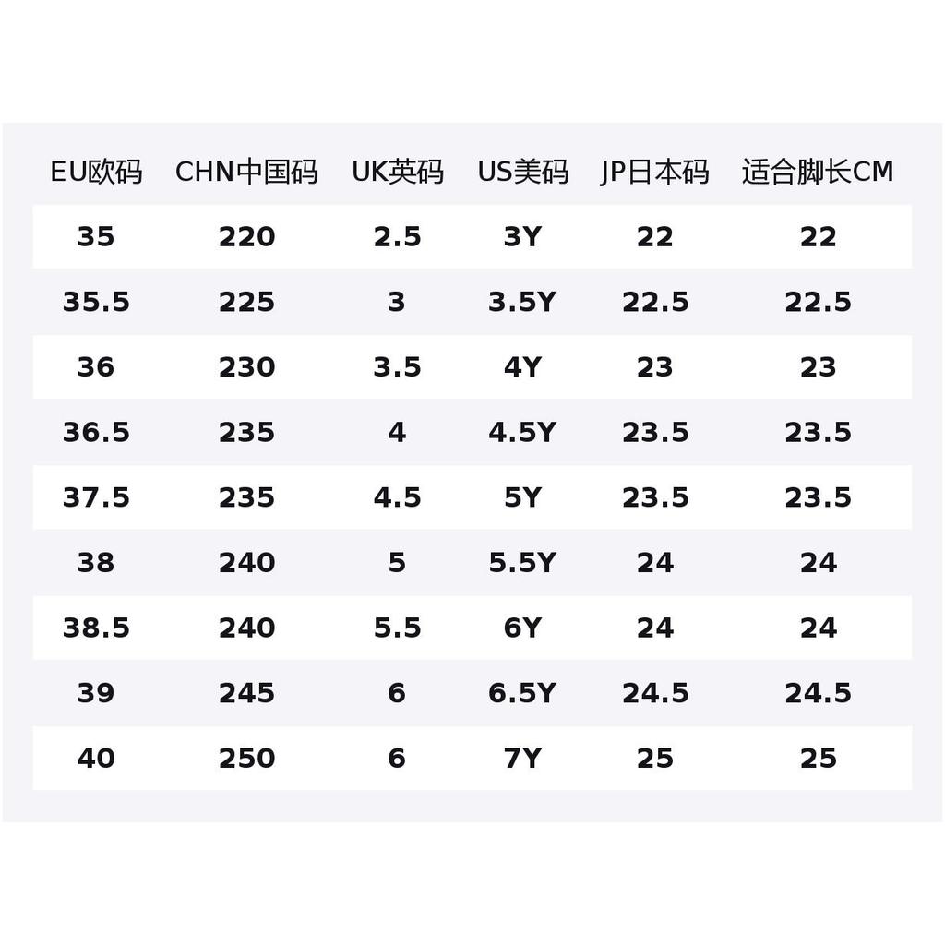The width and height of the screenshot is (945, 945).
Task: Click the CHN 245 value
Action: (x=246, y=693)
